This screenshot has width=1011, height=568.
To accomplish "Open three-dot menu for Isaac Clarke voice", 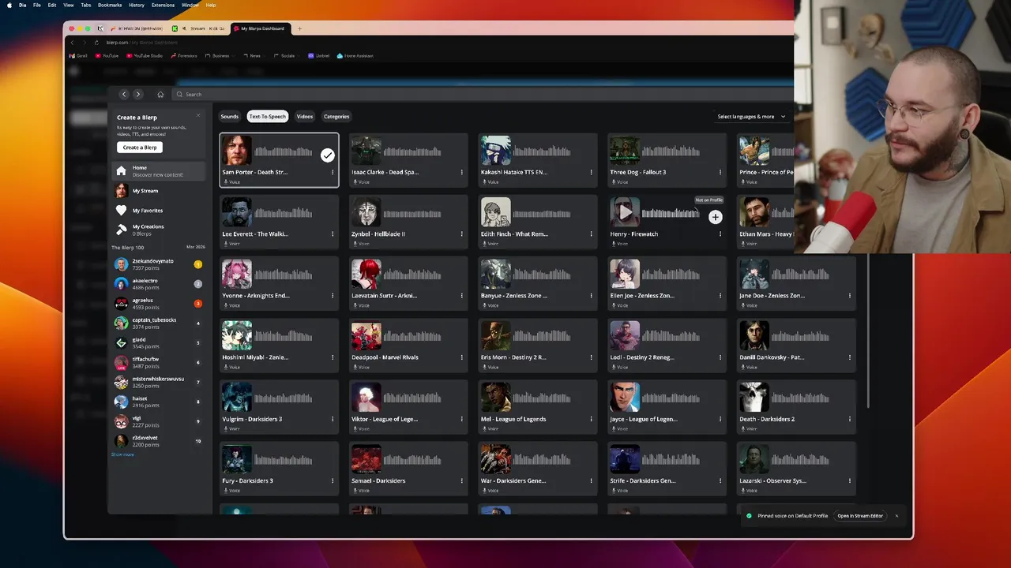I will coord(462,172).
